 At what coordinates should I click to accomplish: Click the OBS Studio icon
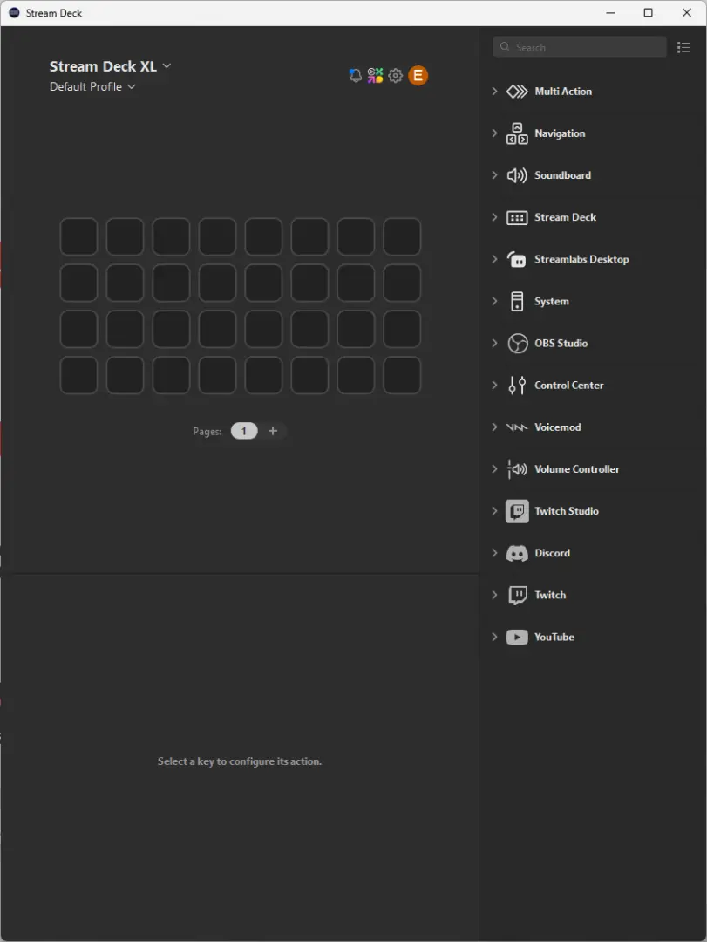tap(517, 344)
